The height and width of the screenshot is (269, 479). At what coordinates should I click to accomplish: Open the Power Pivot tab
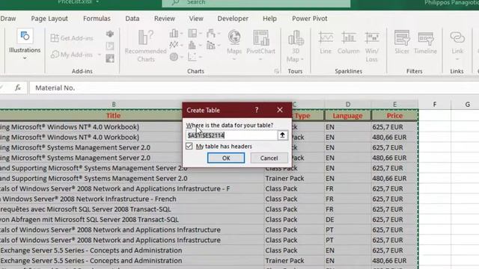(x=309, y=19)
